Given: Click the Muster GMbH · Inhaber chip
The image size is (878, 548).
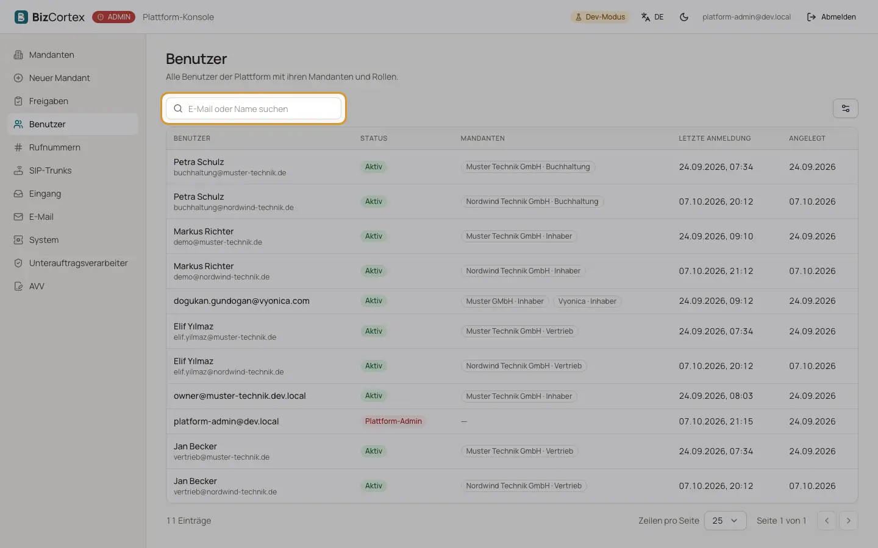Looking at the screenshot, I should point(505,301).
